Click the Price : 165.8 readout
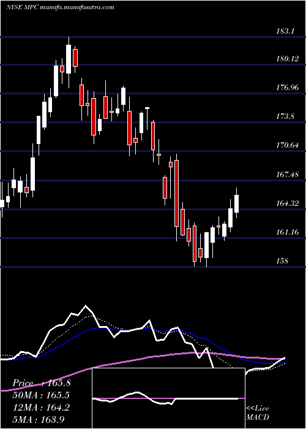 (42, 383)
